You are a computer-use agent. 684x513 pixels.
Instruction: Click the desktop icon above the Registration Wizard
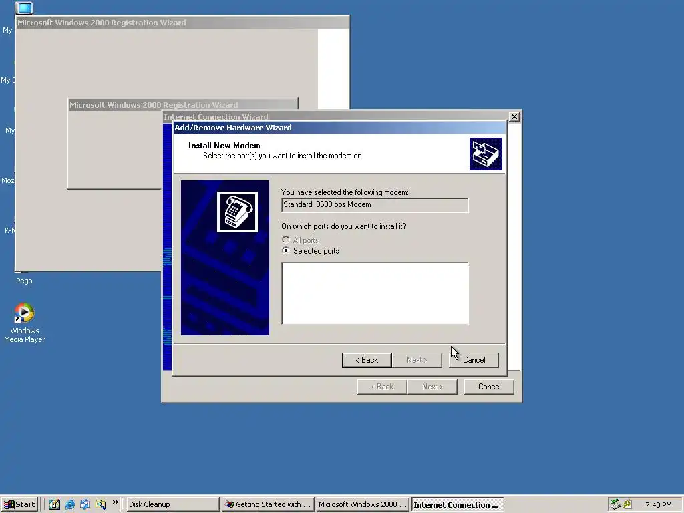(25, 8)
